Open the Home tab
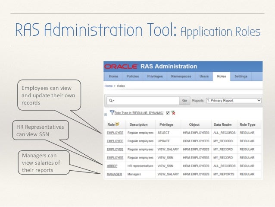This screenshot has height=207, width=275. (113, 76)
